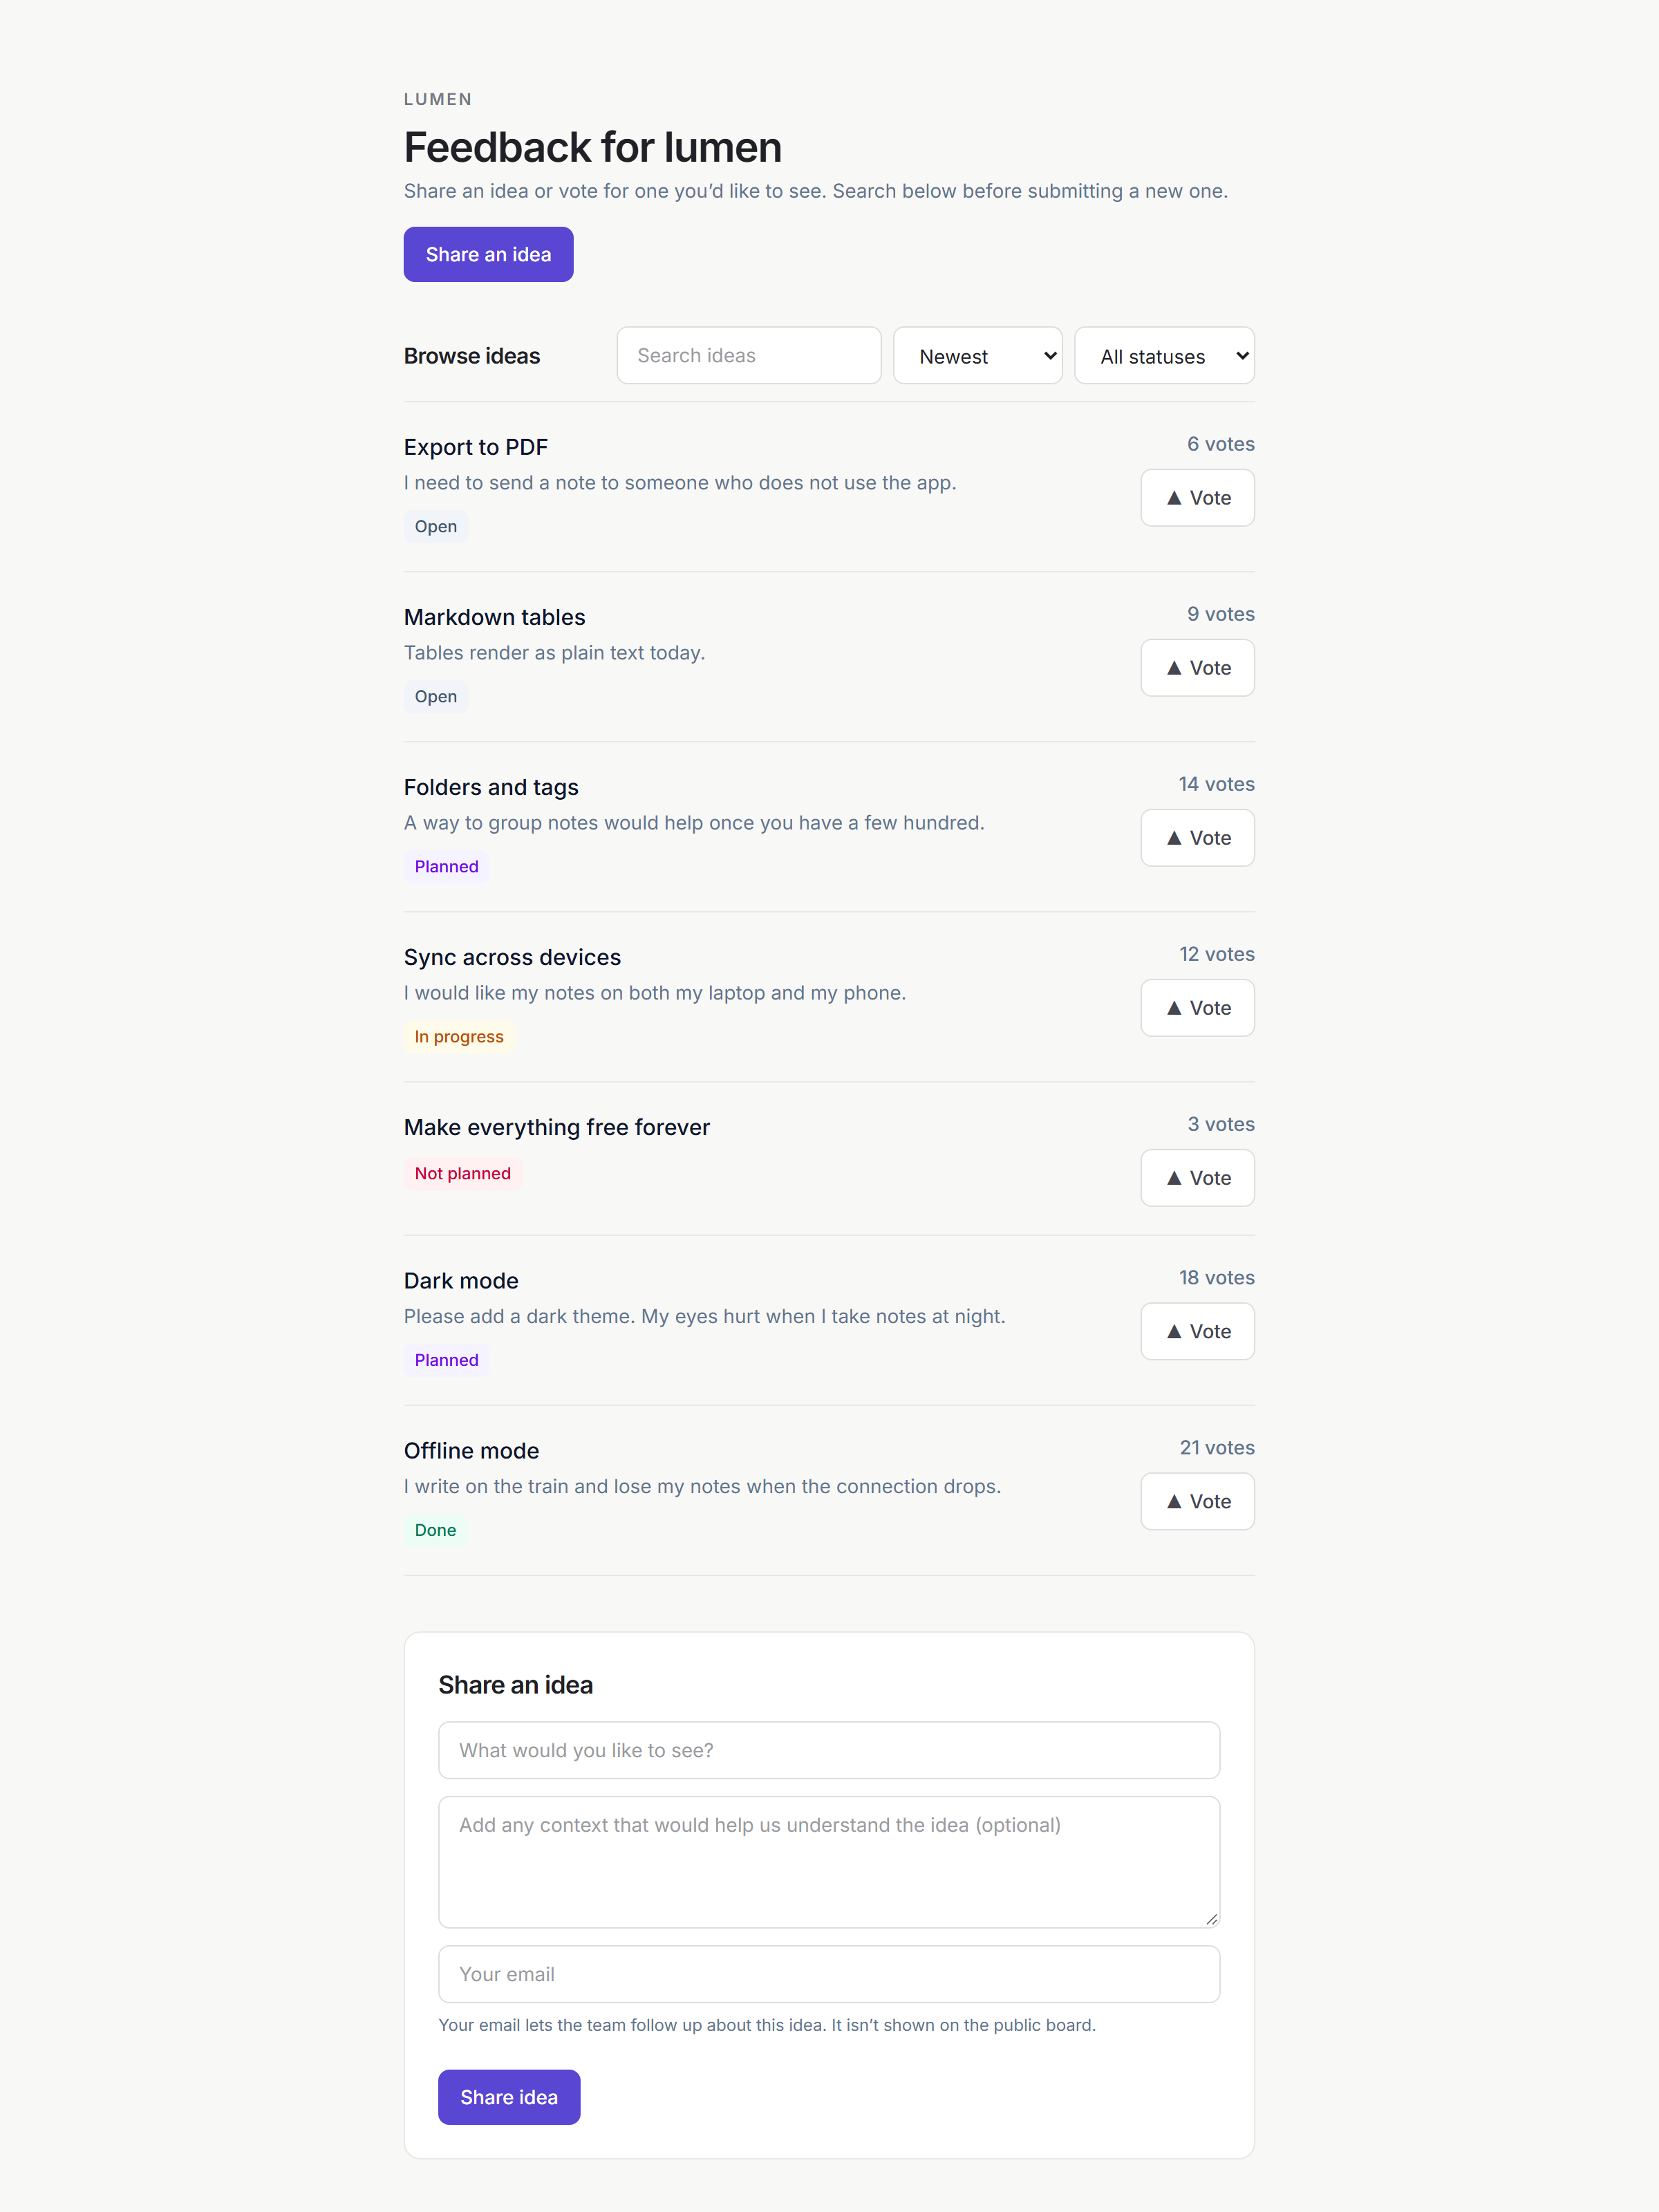Image resolution: width=1659 pixels, height=2212 pixels.
Task: Upvote the Export to PDF idea
Action: pos(1197,498)
